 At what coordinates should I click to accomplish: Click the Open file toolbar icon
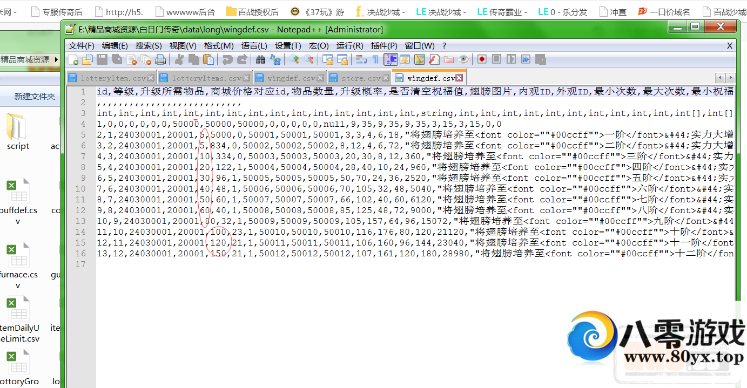pyautogui.click(x=87, y=59)
